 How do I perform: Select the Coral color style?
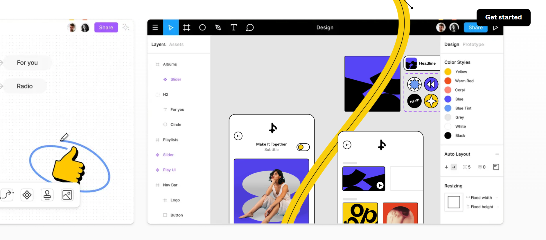[x=455, y=90]
